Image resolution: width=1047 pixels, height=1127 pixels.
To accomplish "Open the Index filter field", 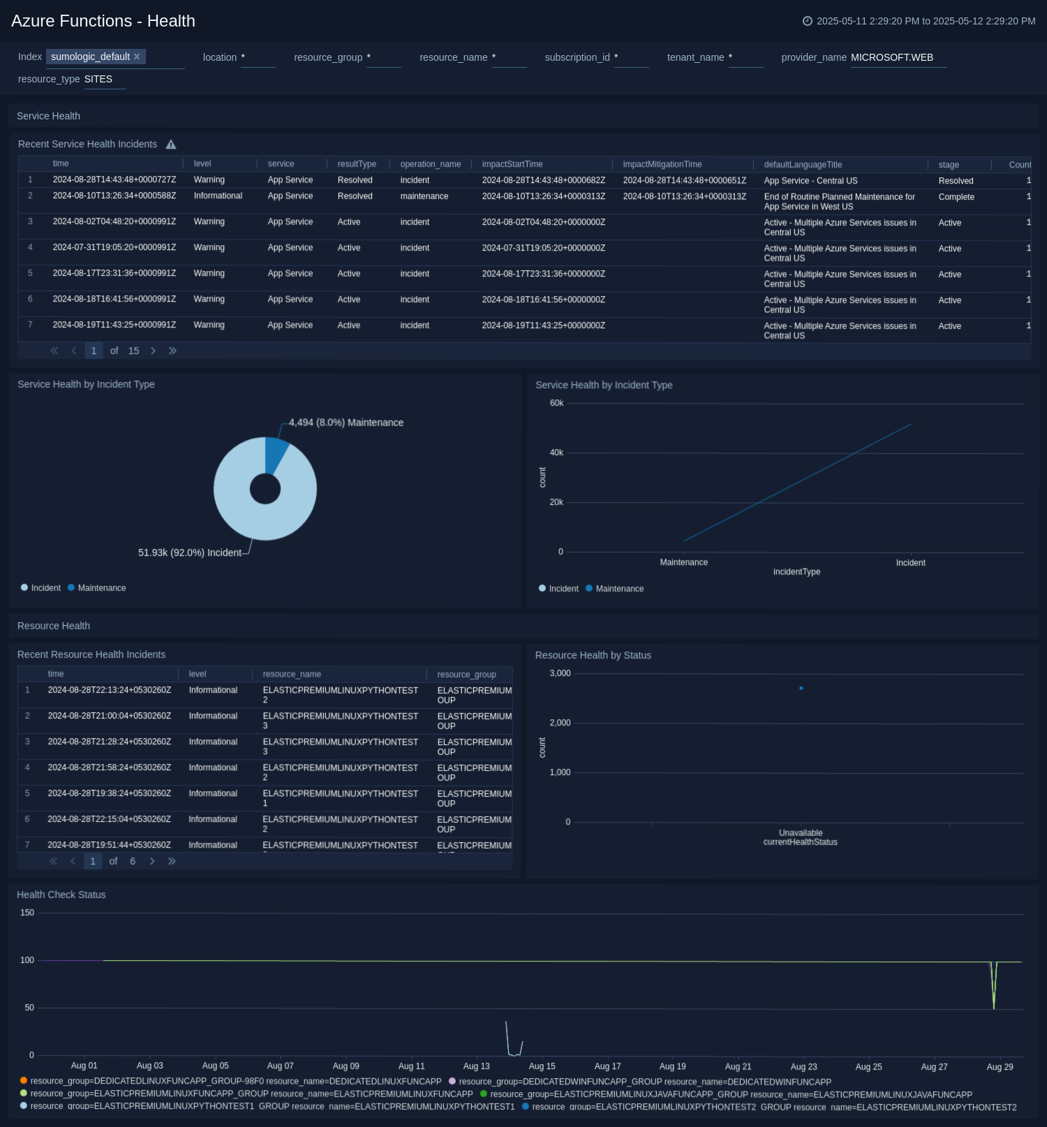I will 116,57.
